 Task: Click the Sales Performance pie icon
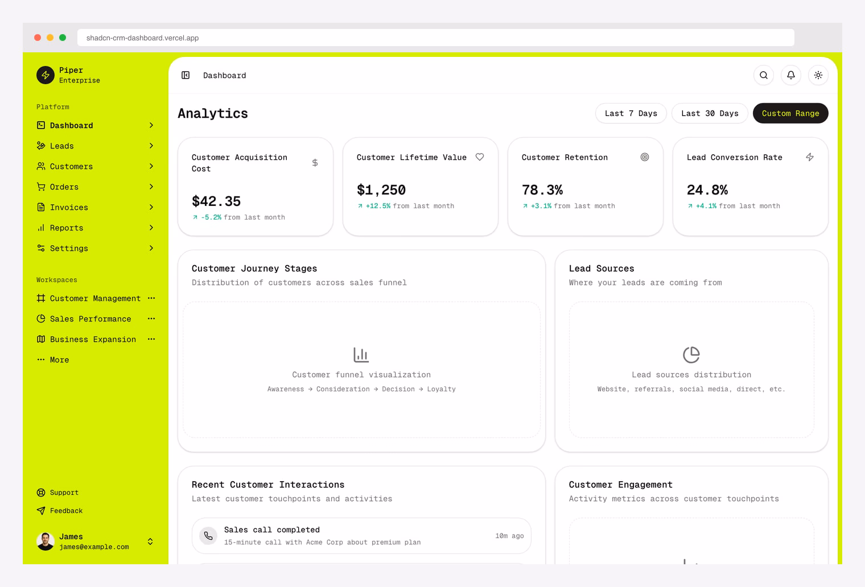coord(41,319)
